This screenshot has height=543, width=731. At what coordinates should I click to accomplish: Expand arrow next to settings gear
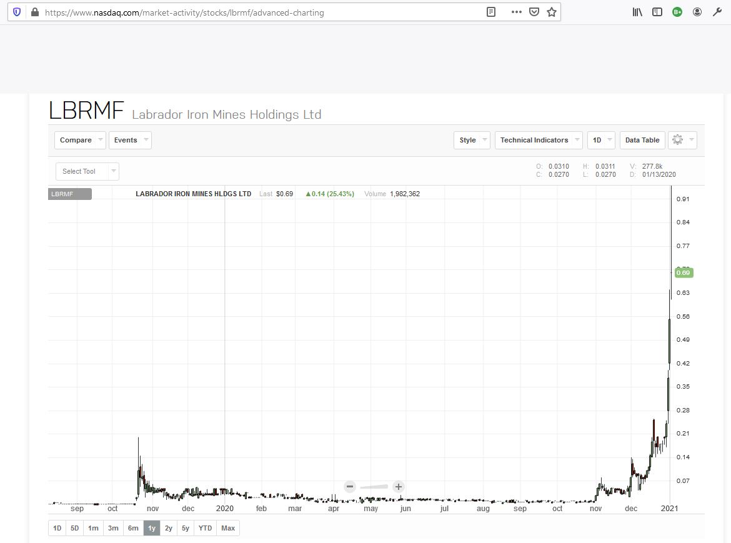tap(692, 140)
